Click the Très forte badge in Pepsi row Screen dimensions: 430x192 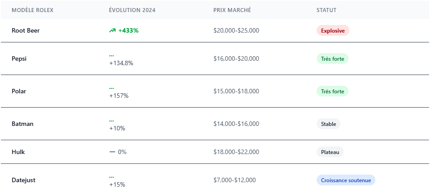(x=332, y=58)
